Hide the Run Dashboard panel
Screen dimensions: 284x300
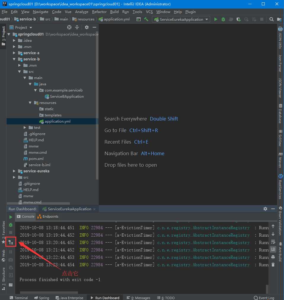pyautogui.click(x=273, y=209)
